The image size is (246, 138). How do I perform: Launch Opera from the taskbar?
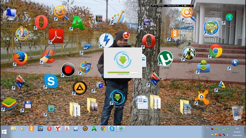coord(49,129)
